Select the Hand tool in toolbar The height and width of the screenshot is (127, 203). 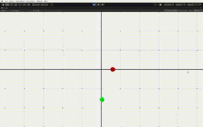(3, 5)
